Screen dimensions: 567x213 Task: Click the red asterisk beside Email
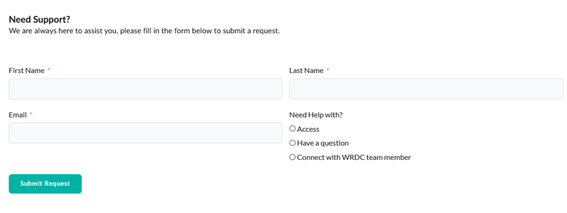[x=31, y=114]
